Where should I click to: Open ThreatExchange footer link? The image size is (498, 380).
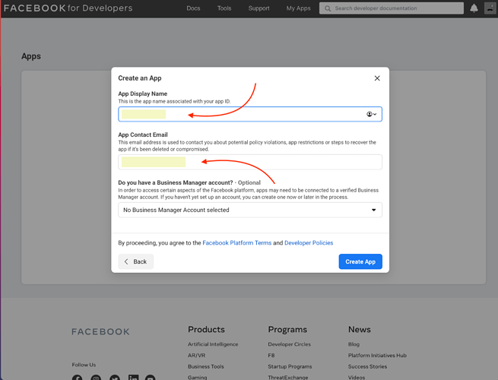(x=288, y=378)
